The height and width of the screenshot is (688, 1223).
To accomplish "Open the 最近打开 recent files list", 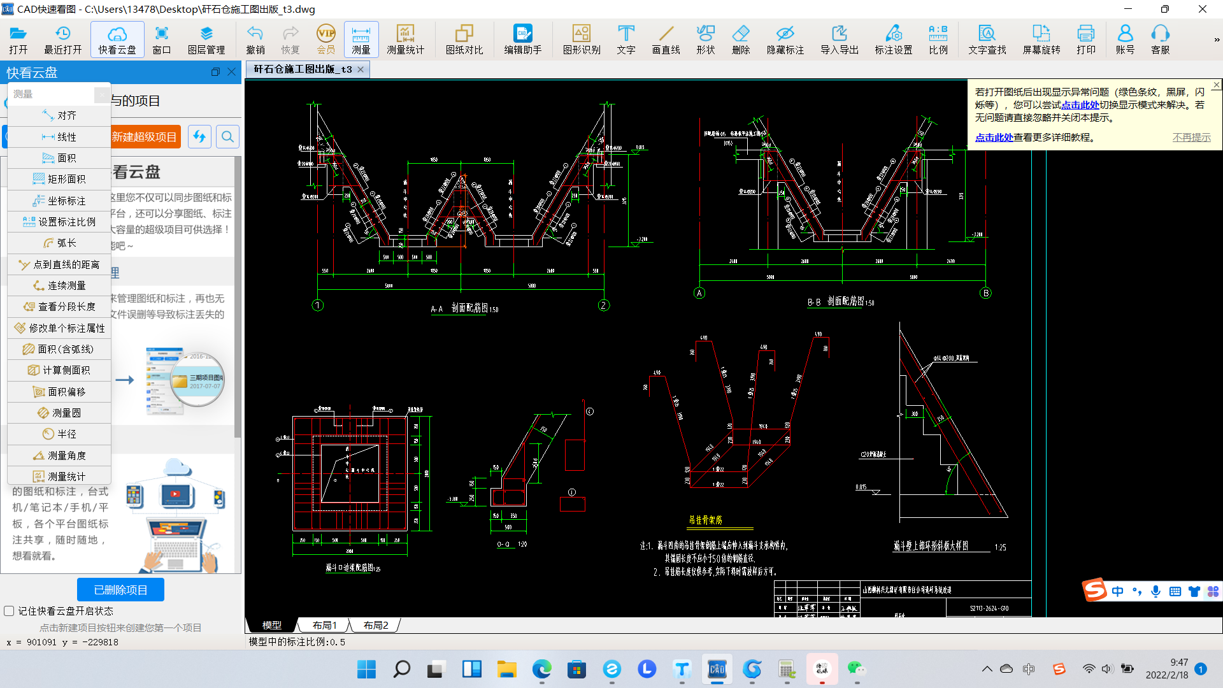I will pos(62,39).
